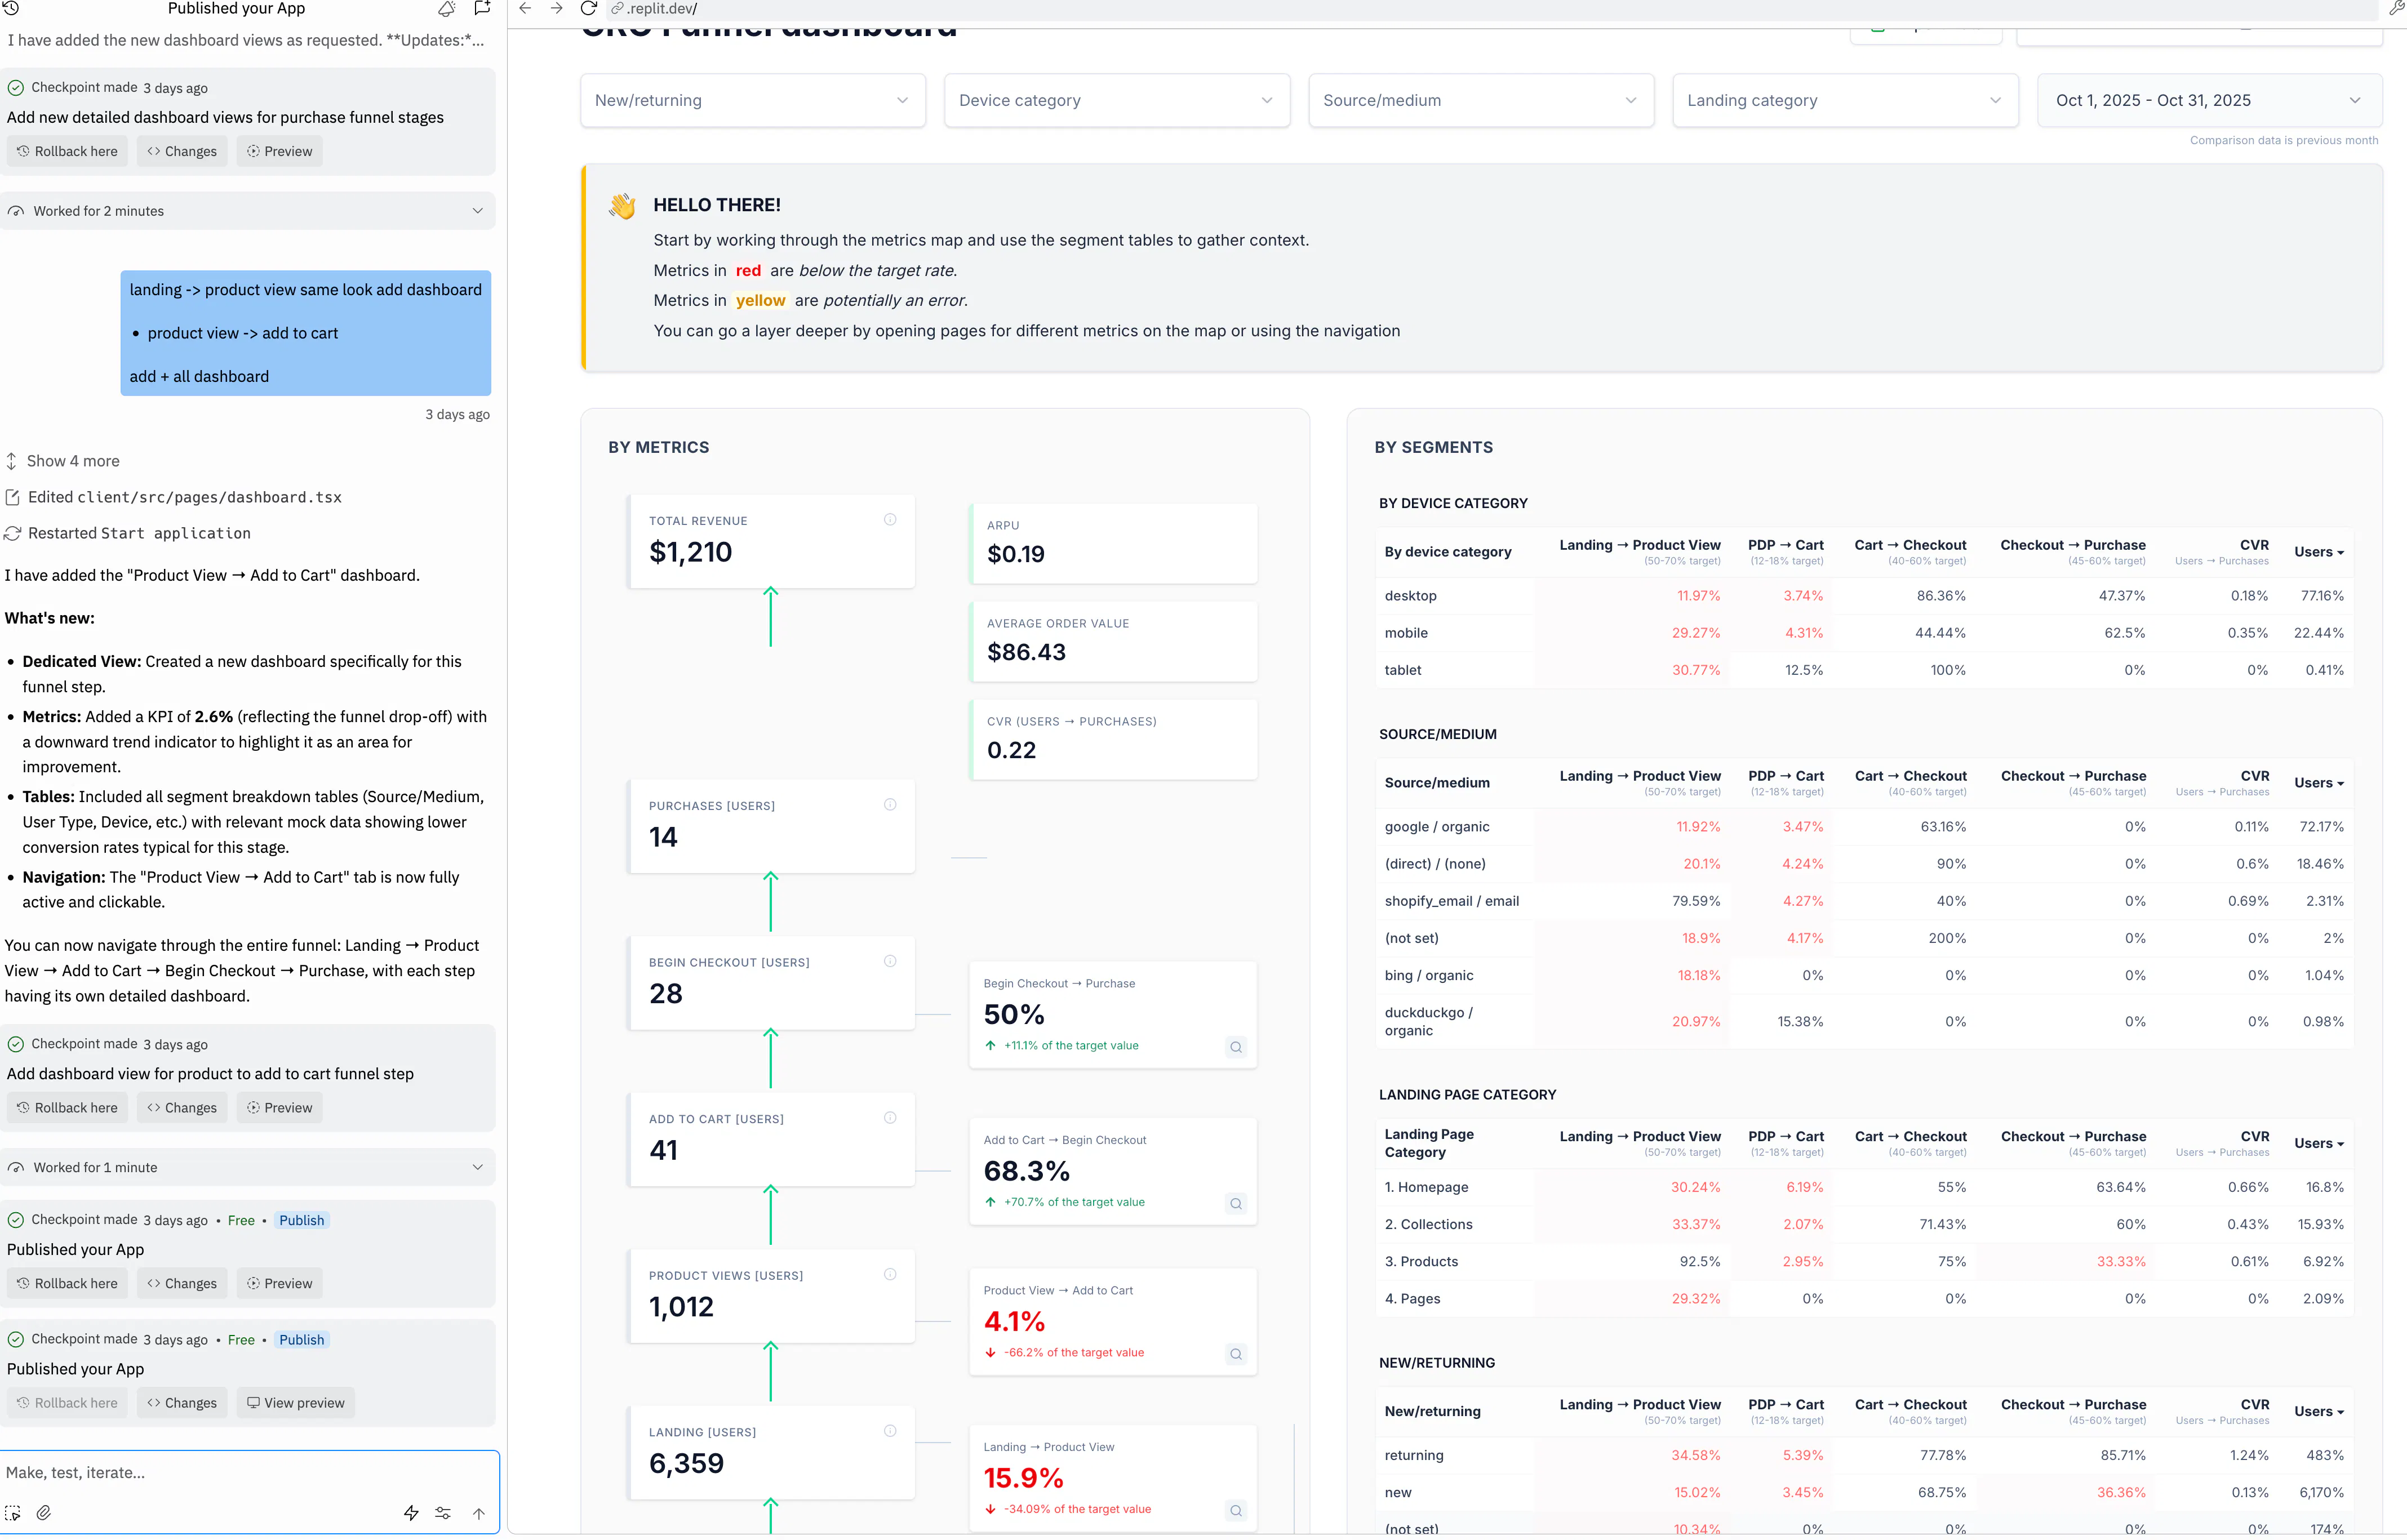Click the first Publish link in checkpoints
2407x1540 pixels.
click(302, 1220)
